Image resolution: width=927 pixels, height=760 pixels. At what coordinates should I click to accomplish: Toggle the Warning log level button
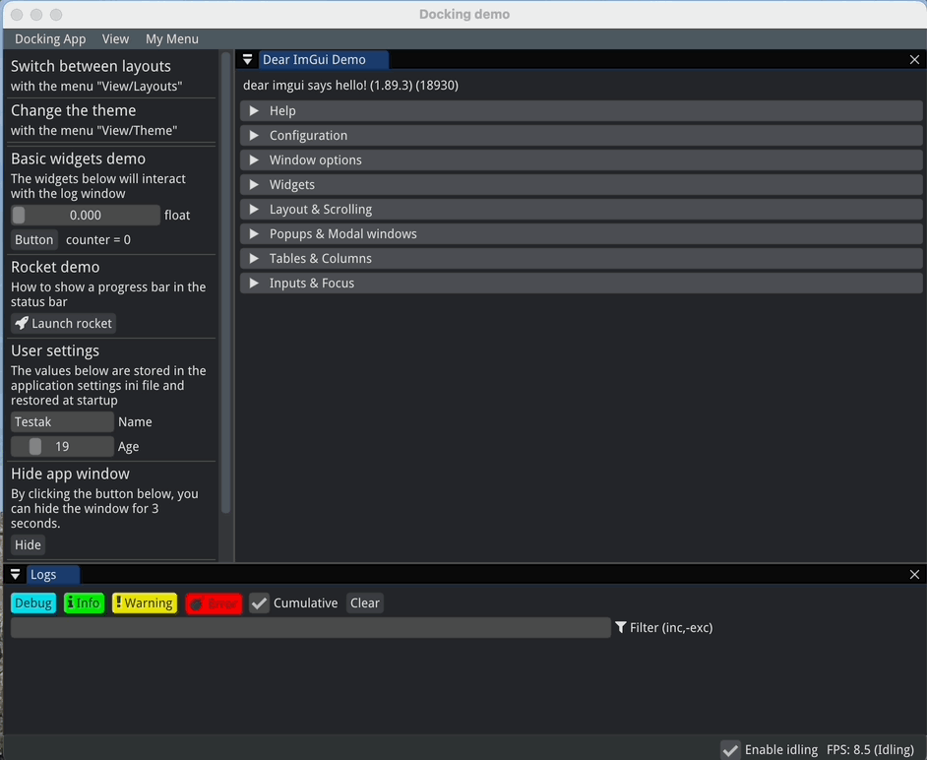145,603
